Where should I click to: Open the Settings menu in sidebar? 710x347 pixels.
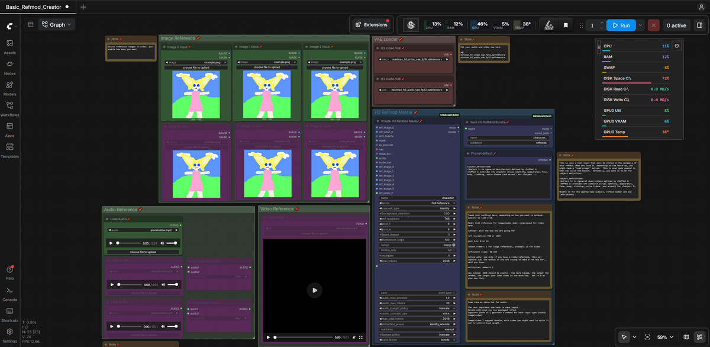tap(10, 335)
